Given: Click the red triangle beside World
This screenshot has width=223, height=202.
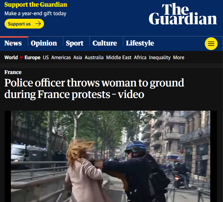Looking at the screenshot, I should click(x=22, y=57).
